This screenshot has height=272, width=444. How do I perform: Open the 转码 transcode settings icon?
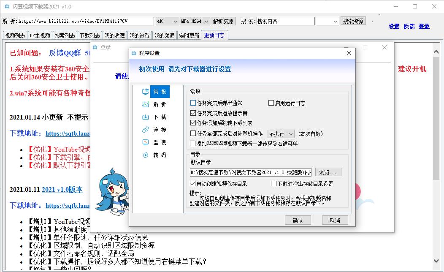click(145, 155)
